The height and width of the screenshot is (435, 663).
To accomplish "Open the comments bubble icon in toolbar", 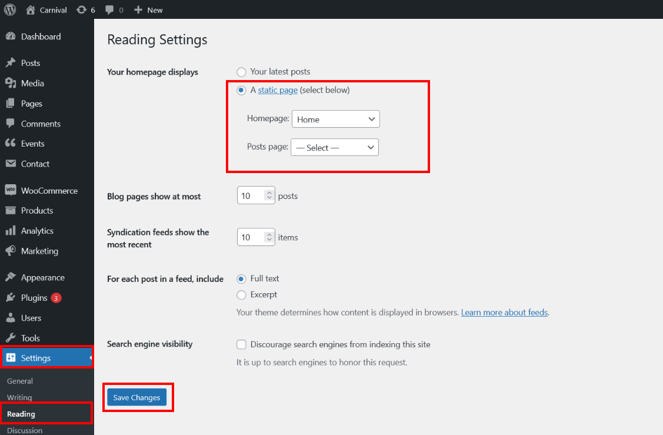I will click(x=109, y=10).
